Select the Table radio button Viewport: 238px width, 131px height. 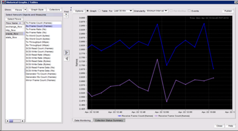[99, 11]
